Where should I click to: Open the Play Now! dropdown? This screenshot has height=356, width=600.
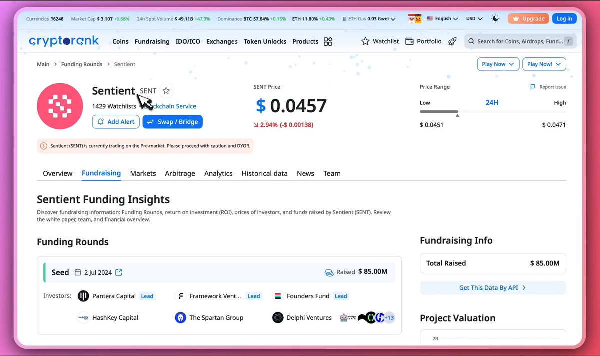click(x=544, y=64)
